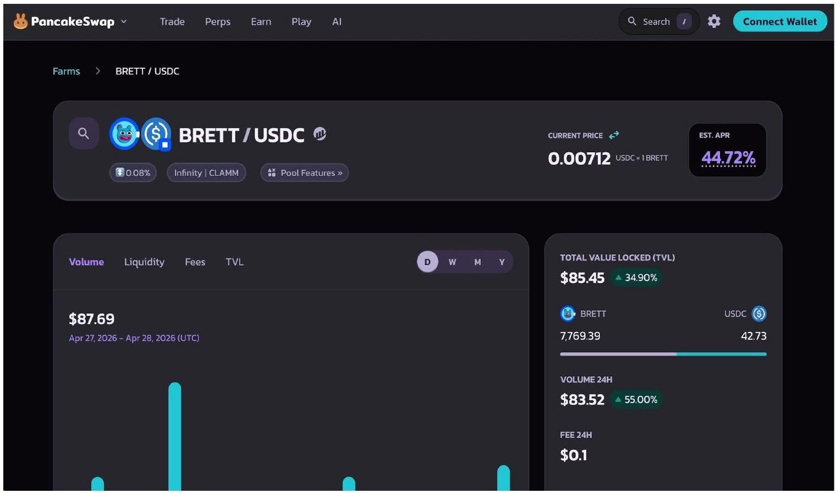Screen dimensions: 836x493
Task: Click the current price value 0.00712
Action: click(x=579, y=158)
